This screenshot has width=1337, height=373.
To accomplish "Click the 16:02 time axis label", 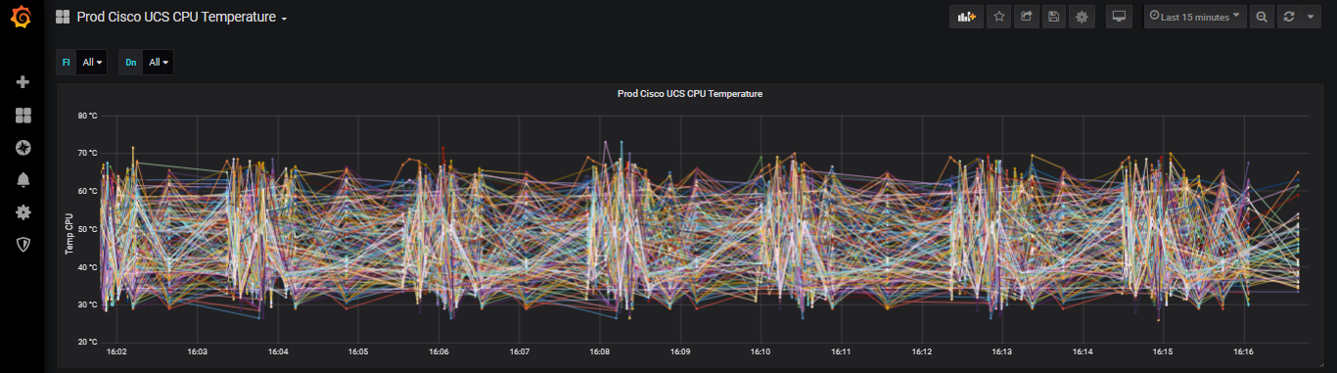I will pos(116,350).
